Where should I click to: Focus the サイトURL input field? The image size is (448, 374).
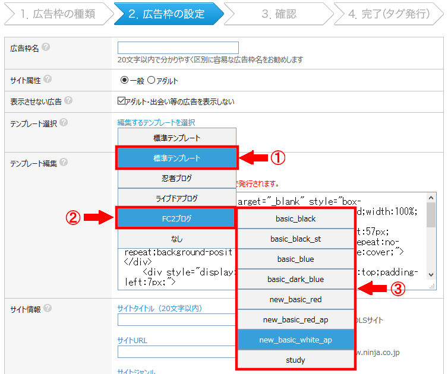(x=176, y=351)
